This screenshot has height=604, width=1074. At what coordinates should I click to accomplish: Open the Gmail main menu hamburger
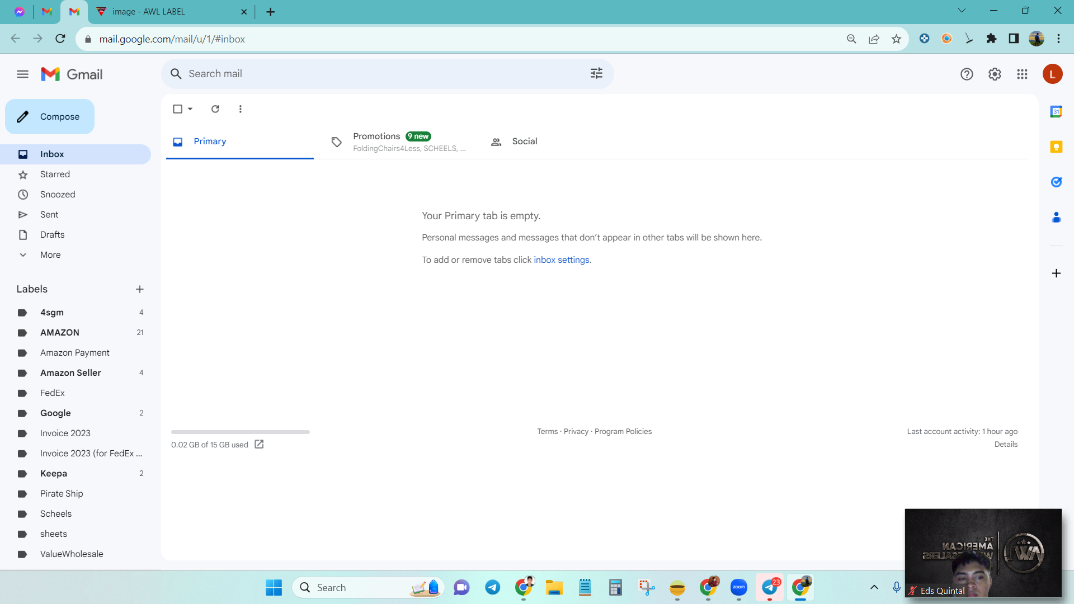tap(22, 74)
